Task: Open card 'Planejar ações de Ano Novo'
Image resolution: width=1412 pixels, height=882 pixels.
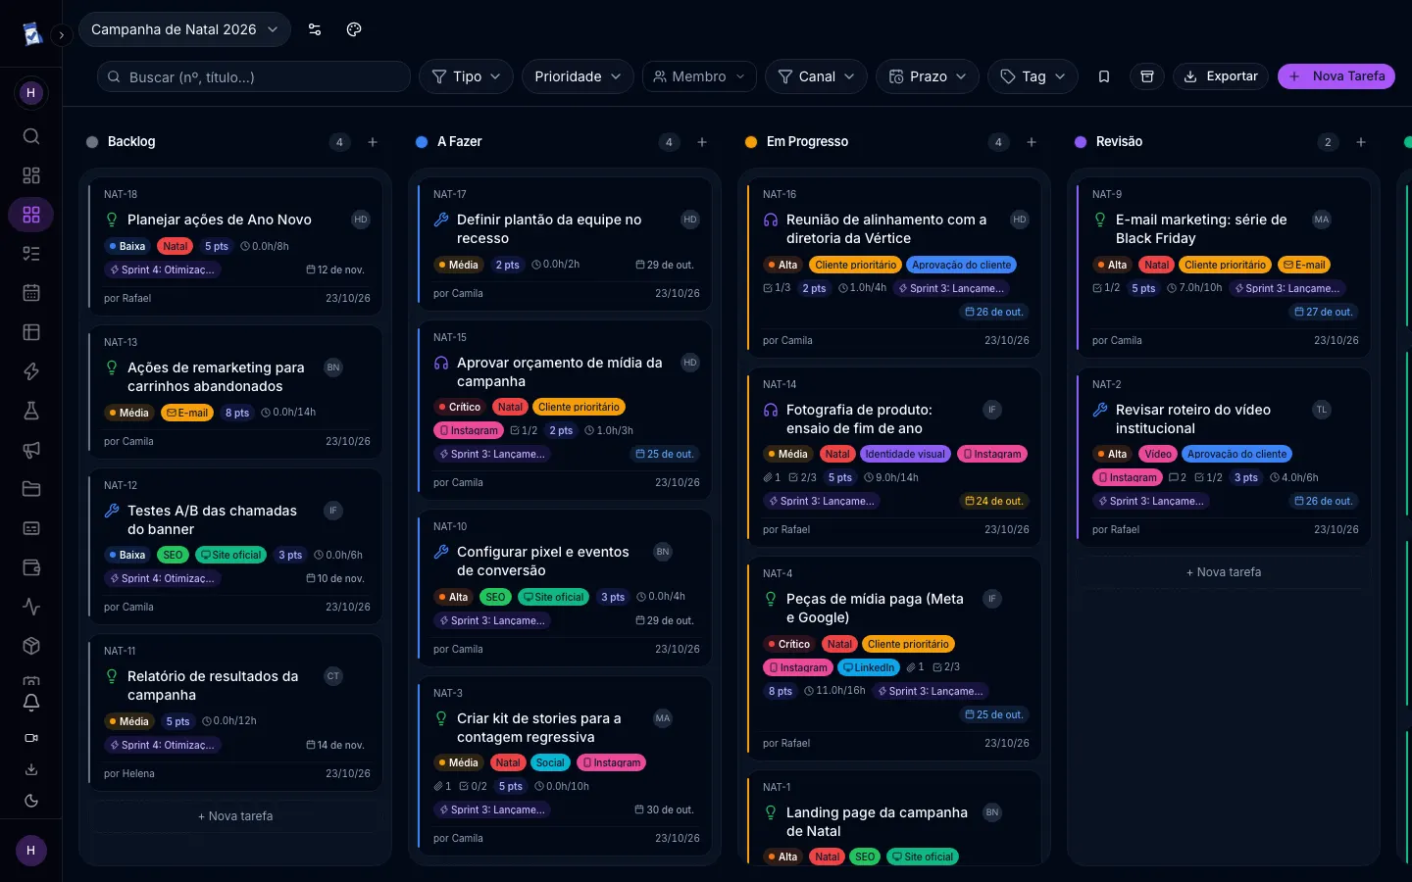Action: 235,245
